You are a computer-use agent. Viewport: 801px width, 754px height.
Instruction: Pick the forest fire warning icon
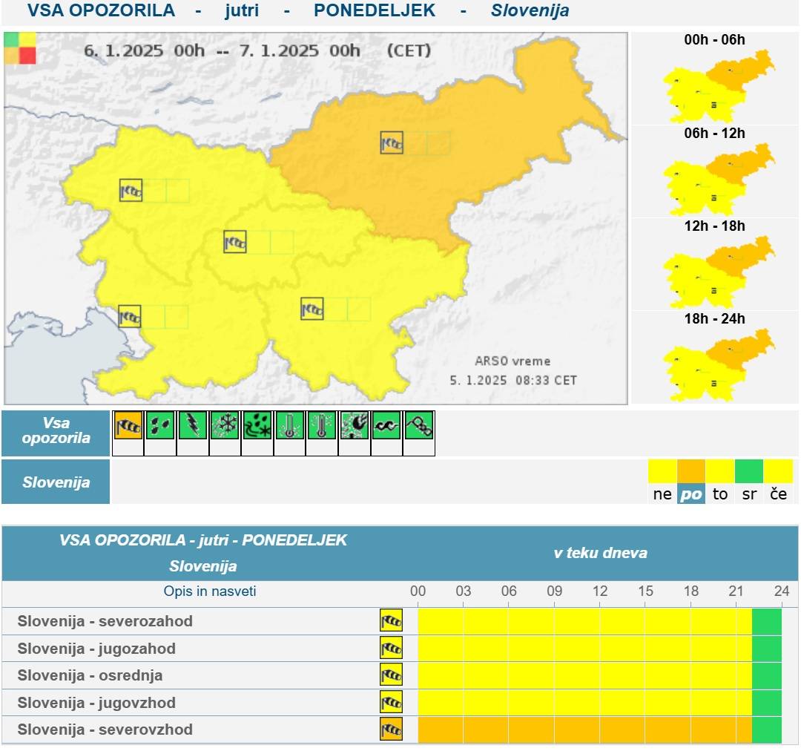pos(355,425)
